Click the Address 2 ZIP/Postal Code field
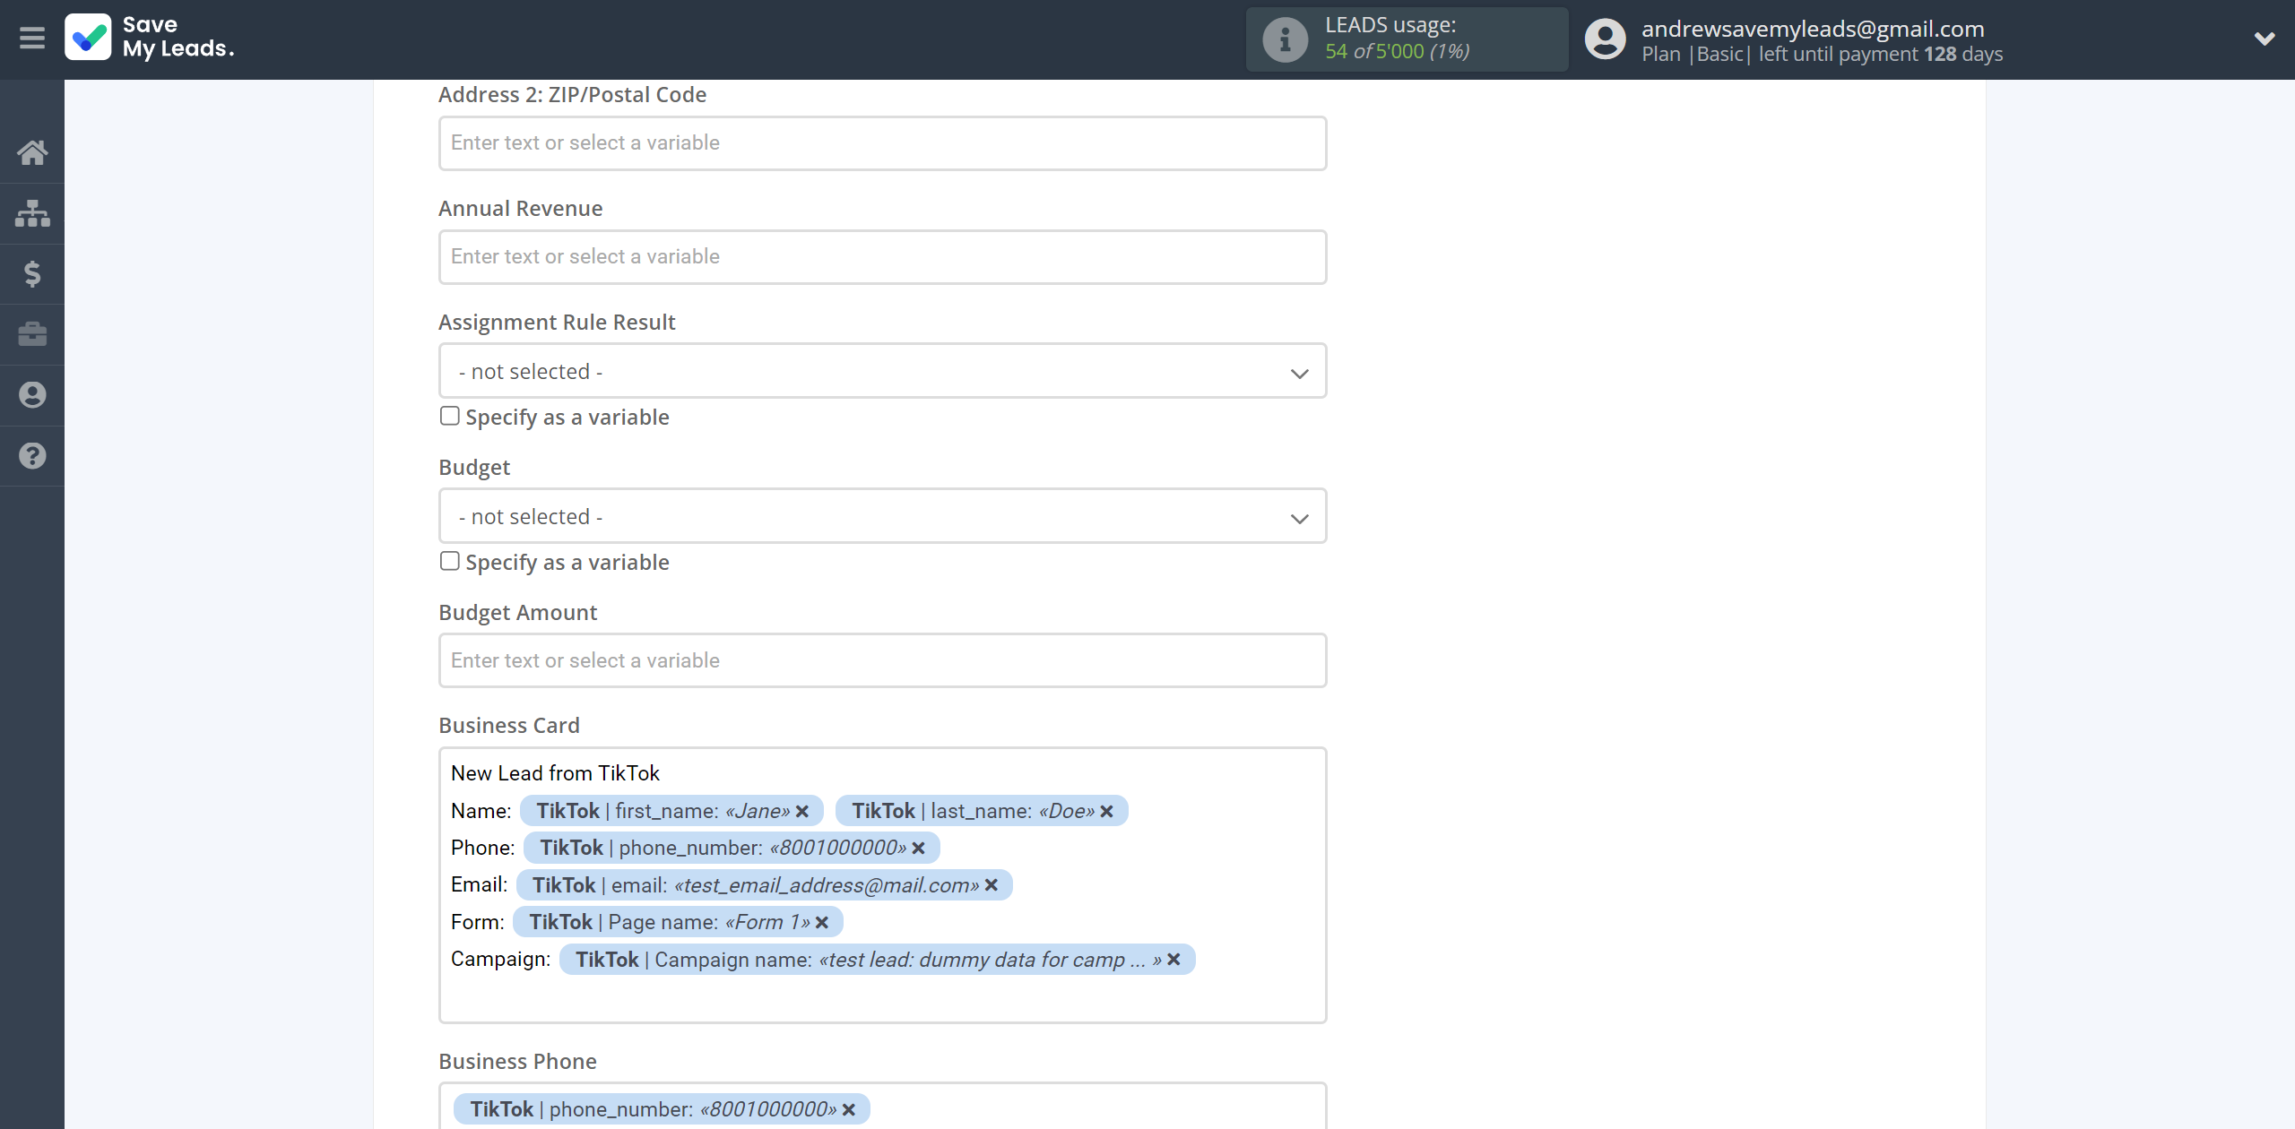This screenshot has width=2295, height=1129. (x=882, y=143)
